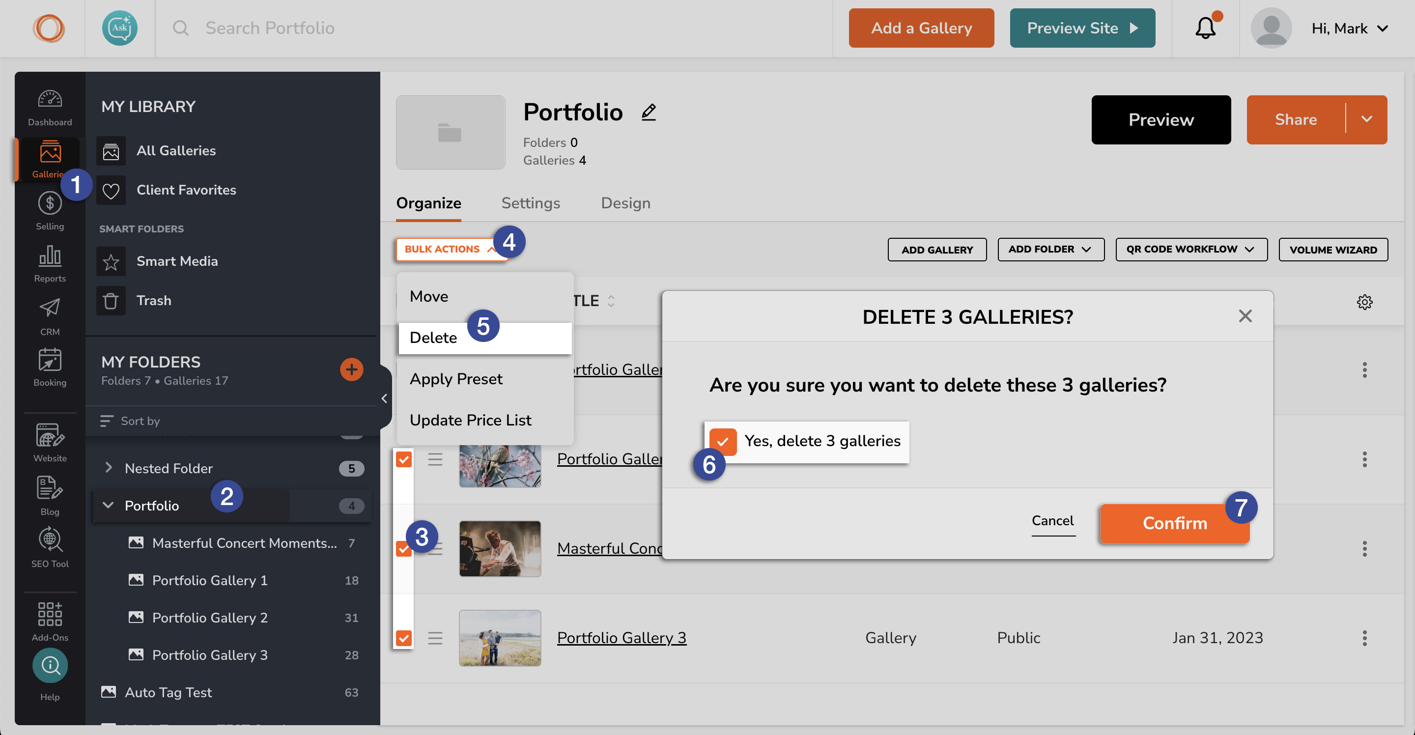Viewport: 1415px width, 735px height.
Task: Open Help from the sidebar
Action: [50, 675]
